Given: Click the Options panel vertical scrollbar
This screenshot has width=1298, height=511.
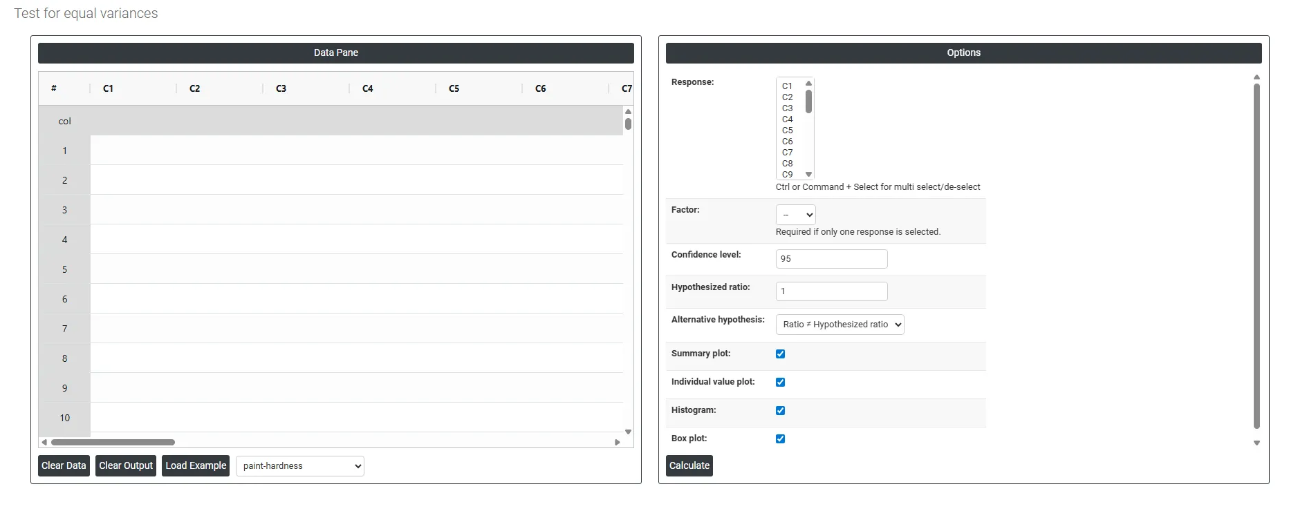Looking at the screenshot, I should [x=1257, y=256].
